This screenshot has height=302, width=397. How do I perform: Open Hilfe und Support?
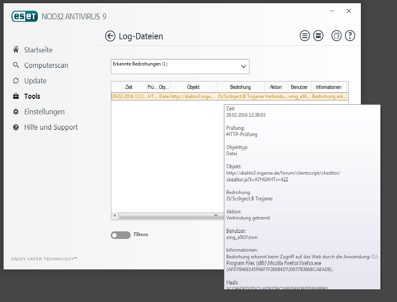point(51,127)
